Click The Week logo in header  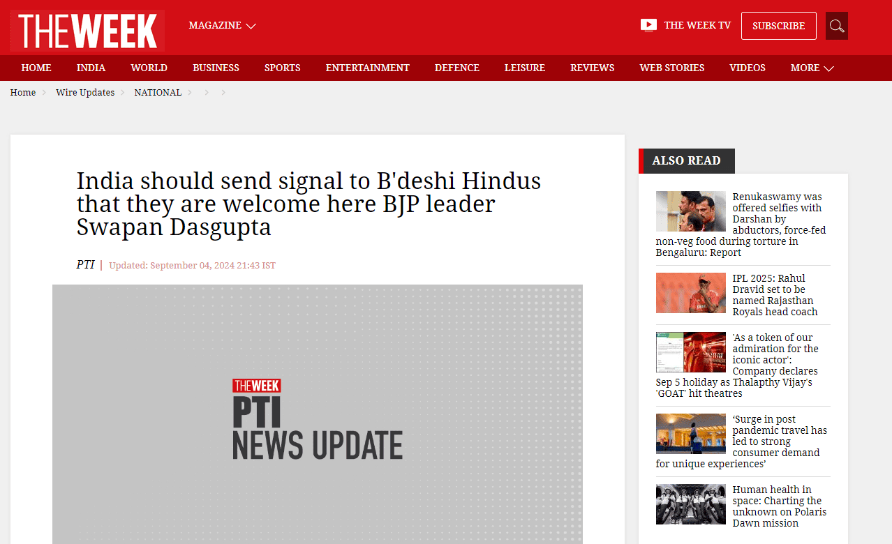point(88,31)
